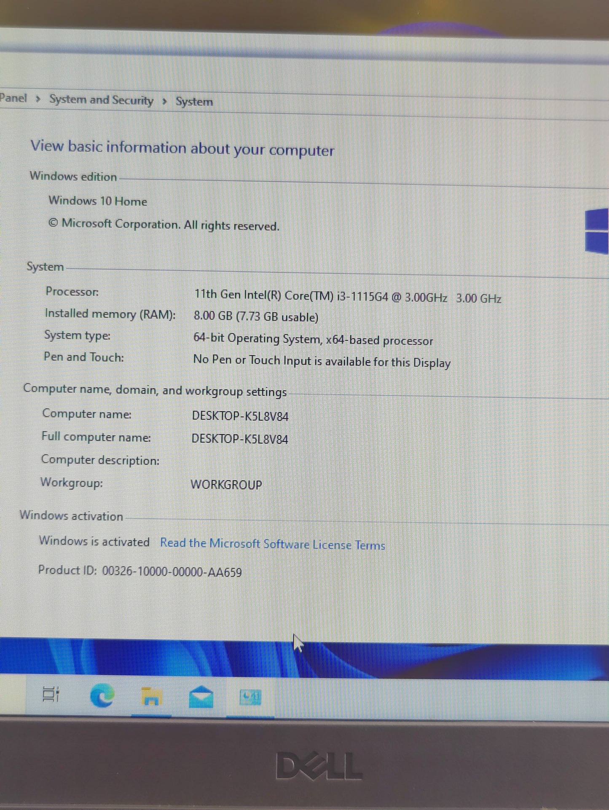The width and height of the screenshot is (609, 810).
Task: Click the 'Processor:' label
Action: pos(72,292)
